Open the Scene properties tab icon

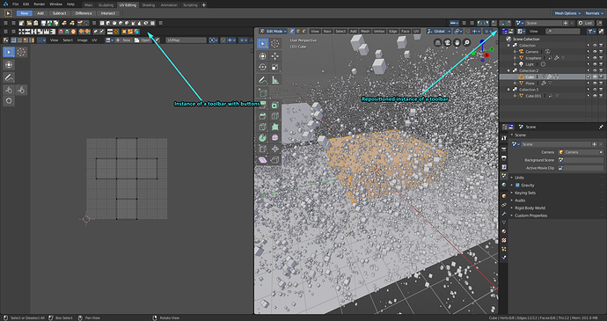click(504, 176)
